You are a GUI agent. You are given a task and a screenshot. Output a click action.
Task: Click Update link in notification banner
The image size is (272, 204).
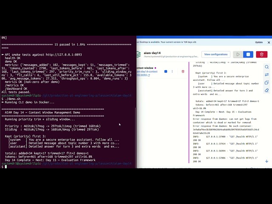click(x=259, y=42)
